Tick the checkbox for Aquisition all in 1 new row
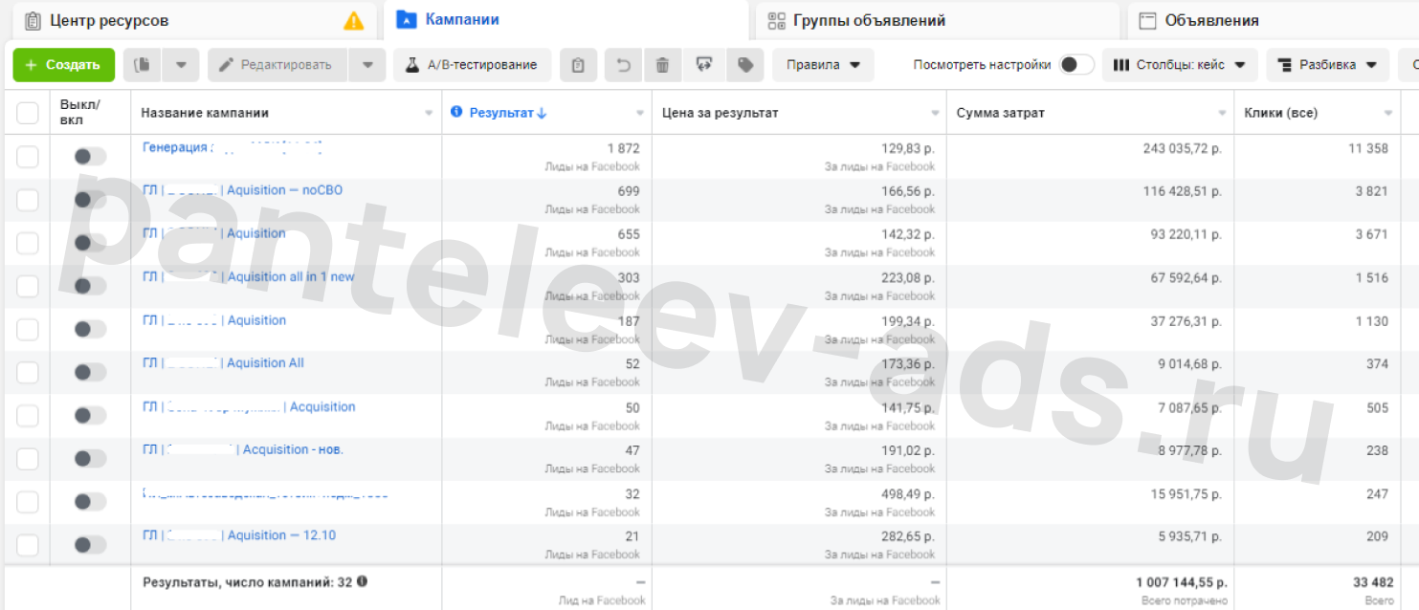Viewport: 1419px width, 610px height. point(27,286)
